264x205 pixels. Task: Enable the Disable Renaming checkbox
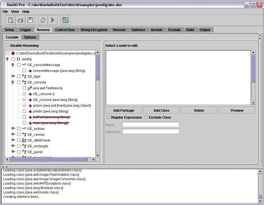point(7,45)
